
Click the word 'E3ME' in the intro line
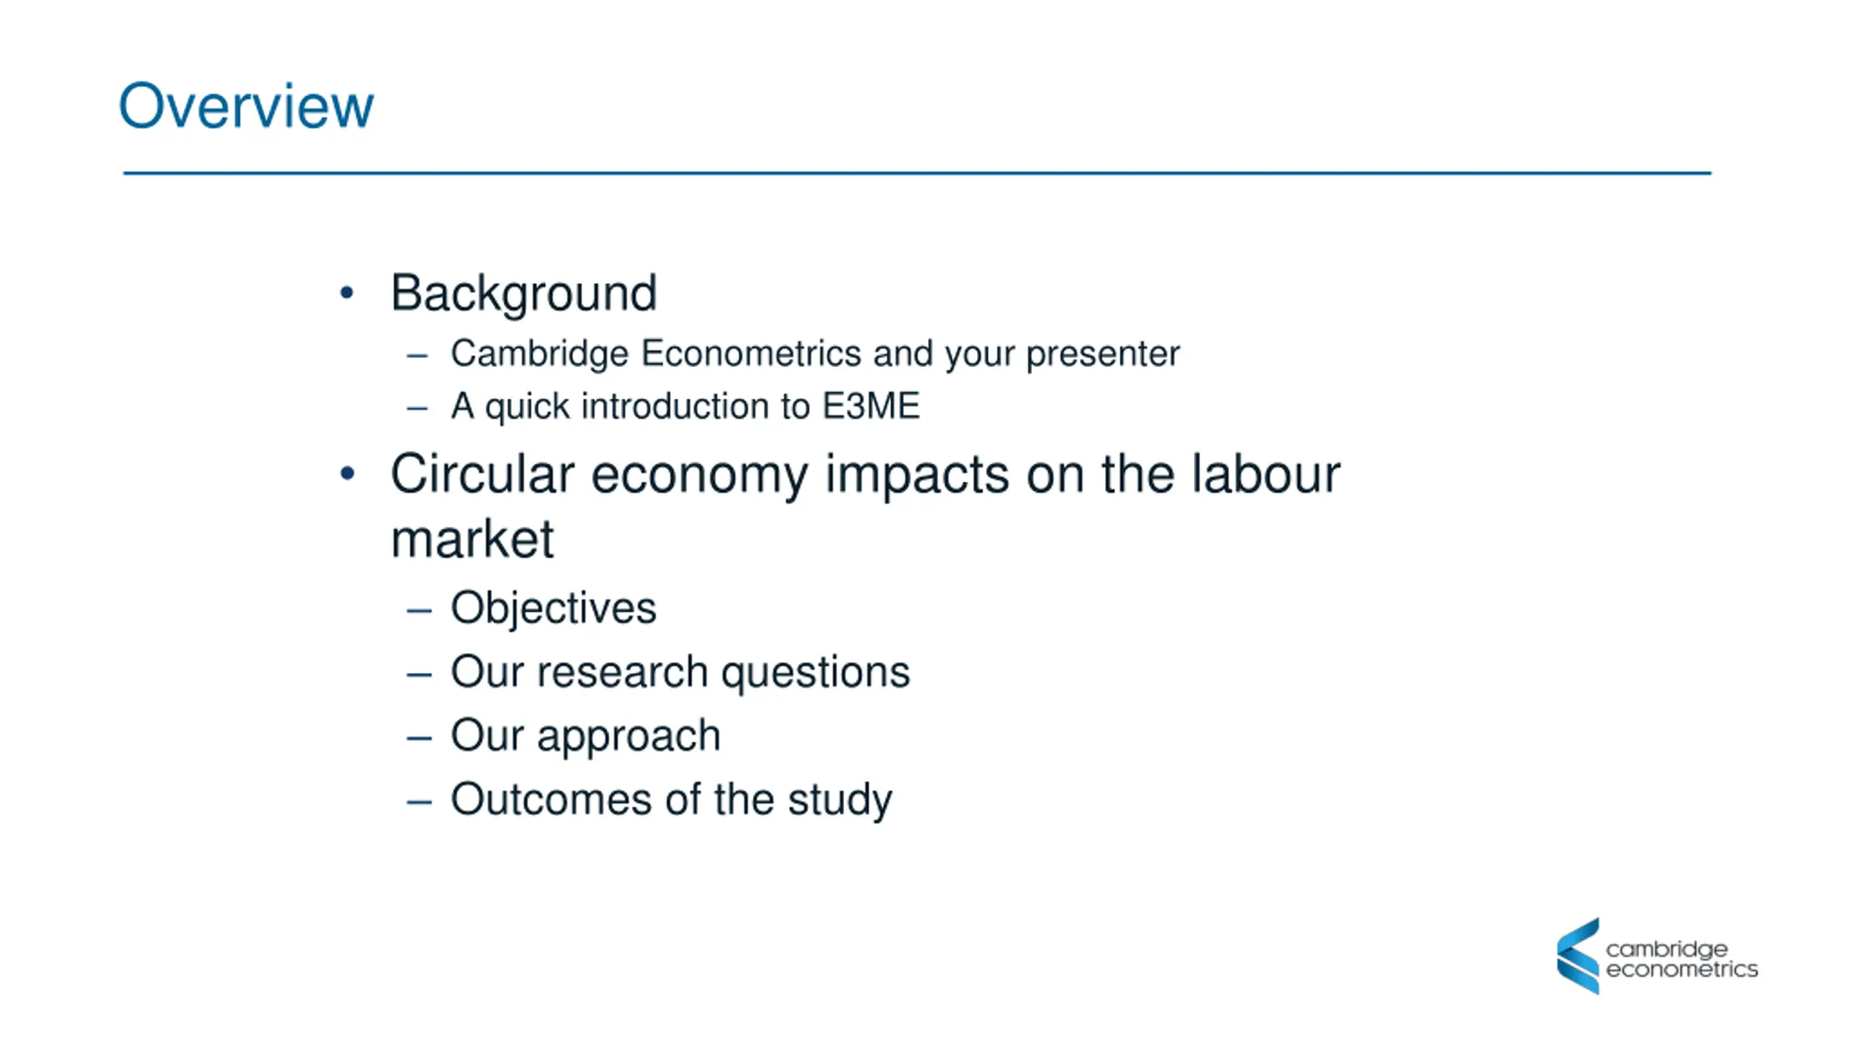pos(871,405)
